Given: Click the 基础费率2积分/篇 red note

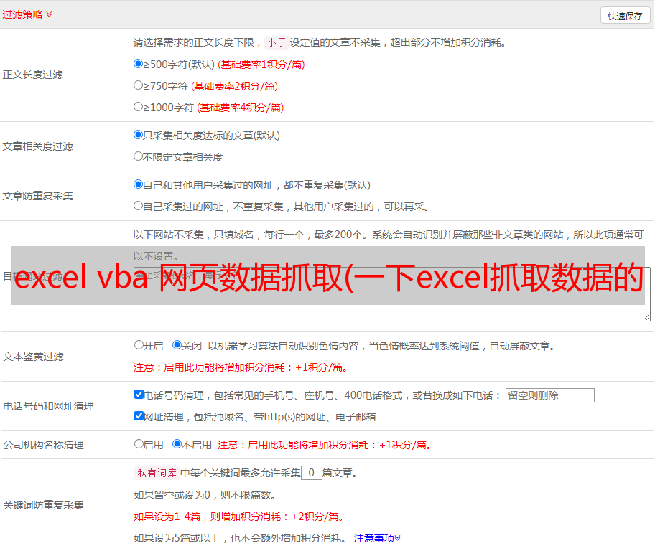Looking at the screenshot, I should [x=235, y=86].
